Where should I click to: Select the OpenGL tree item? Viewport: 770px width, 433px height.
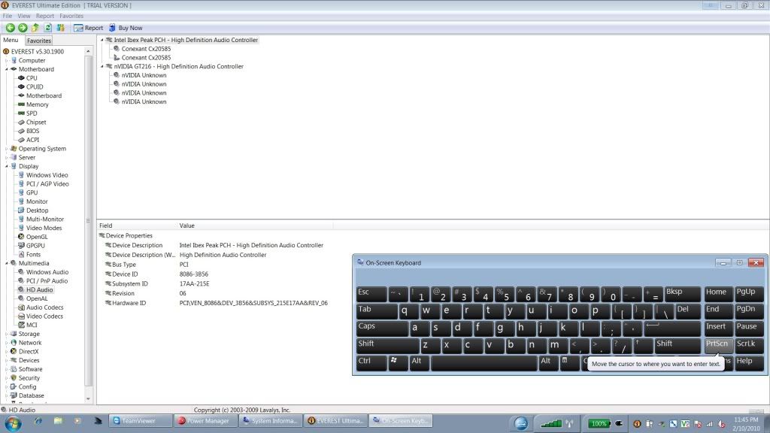(37, 237)
